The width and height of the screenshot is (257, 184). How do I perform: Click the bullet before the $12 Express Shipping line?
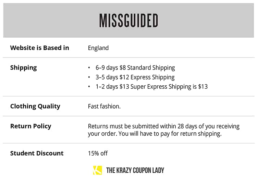[89, 77]
